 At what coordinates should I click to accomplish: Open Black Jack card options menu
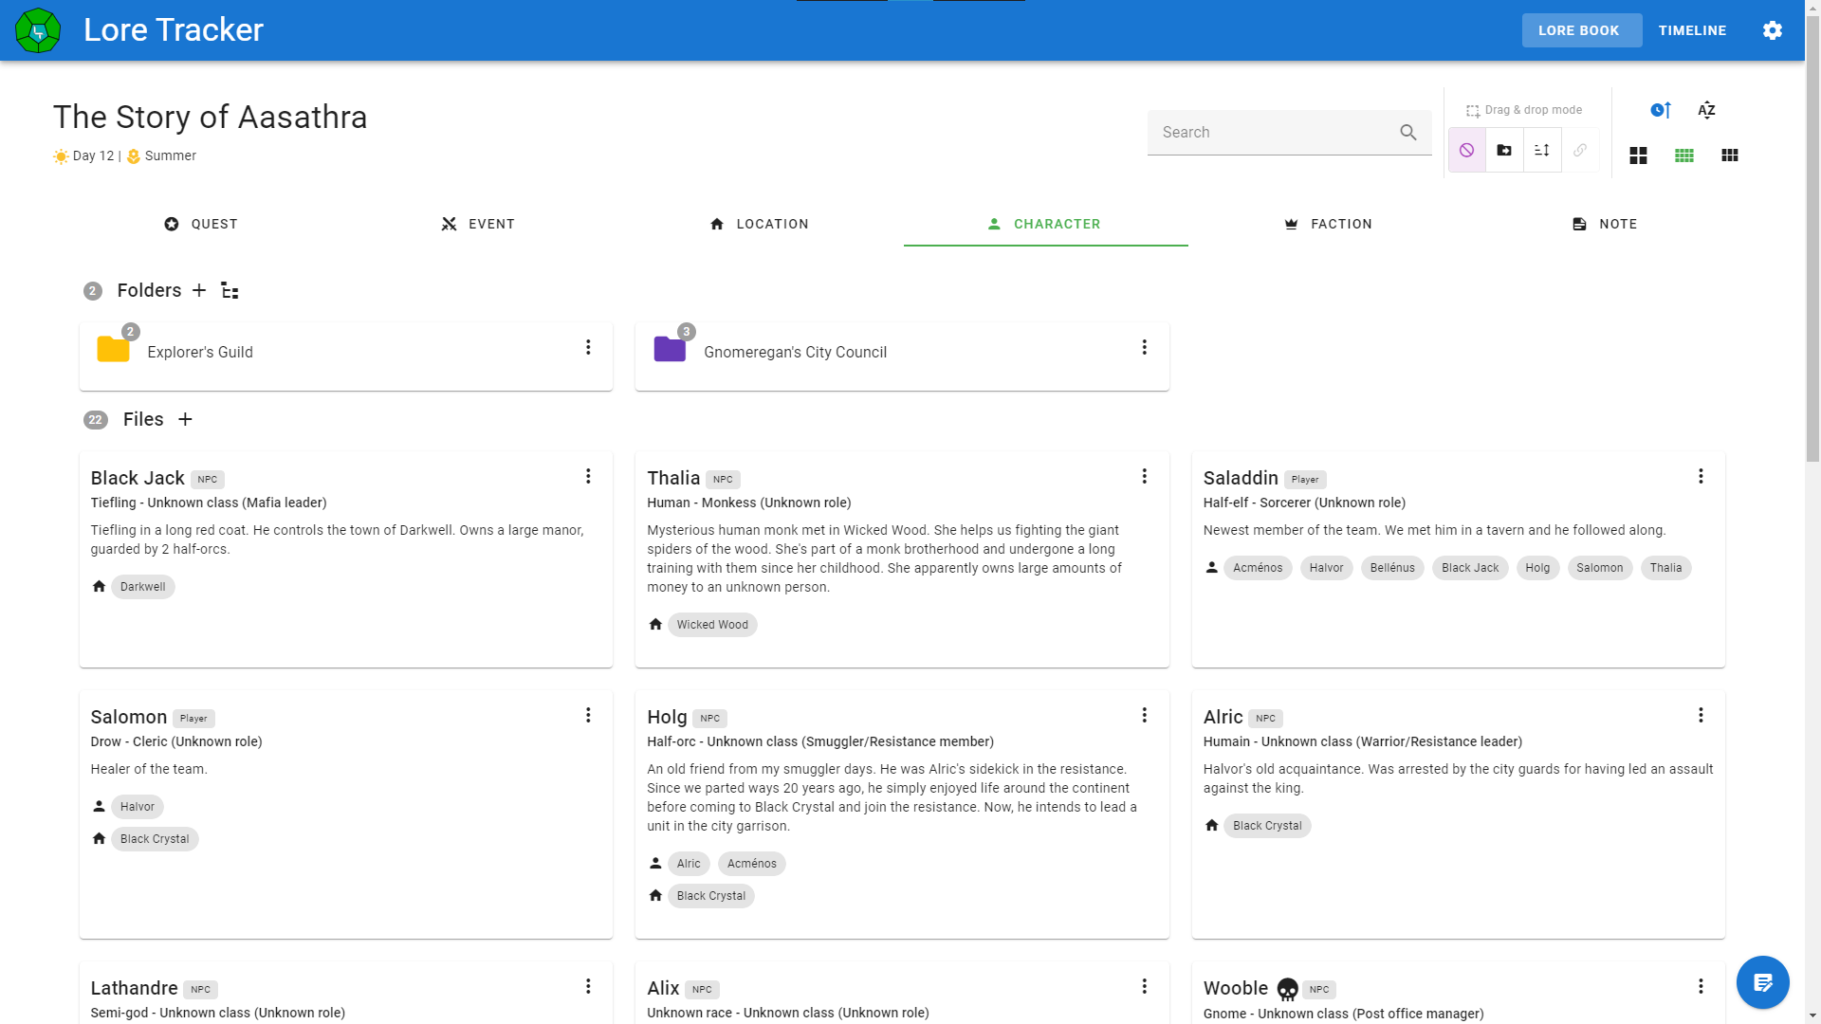588,476
